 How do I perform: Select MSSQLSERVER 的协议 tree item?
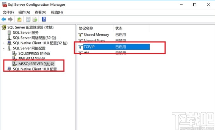coord(36,64)
